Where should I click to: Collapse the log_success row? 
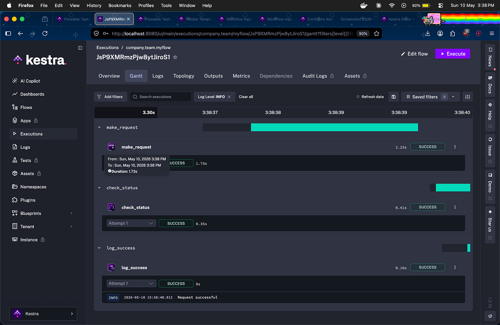coord(99,248)
